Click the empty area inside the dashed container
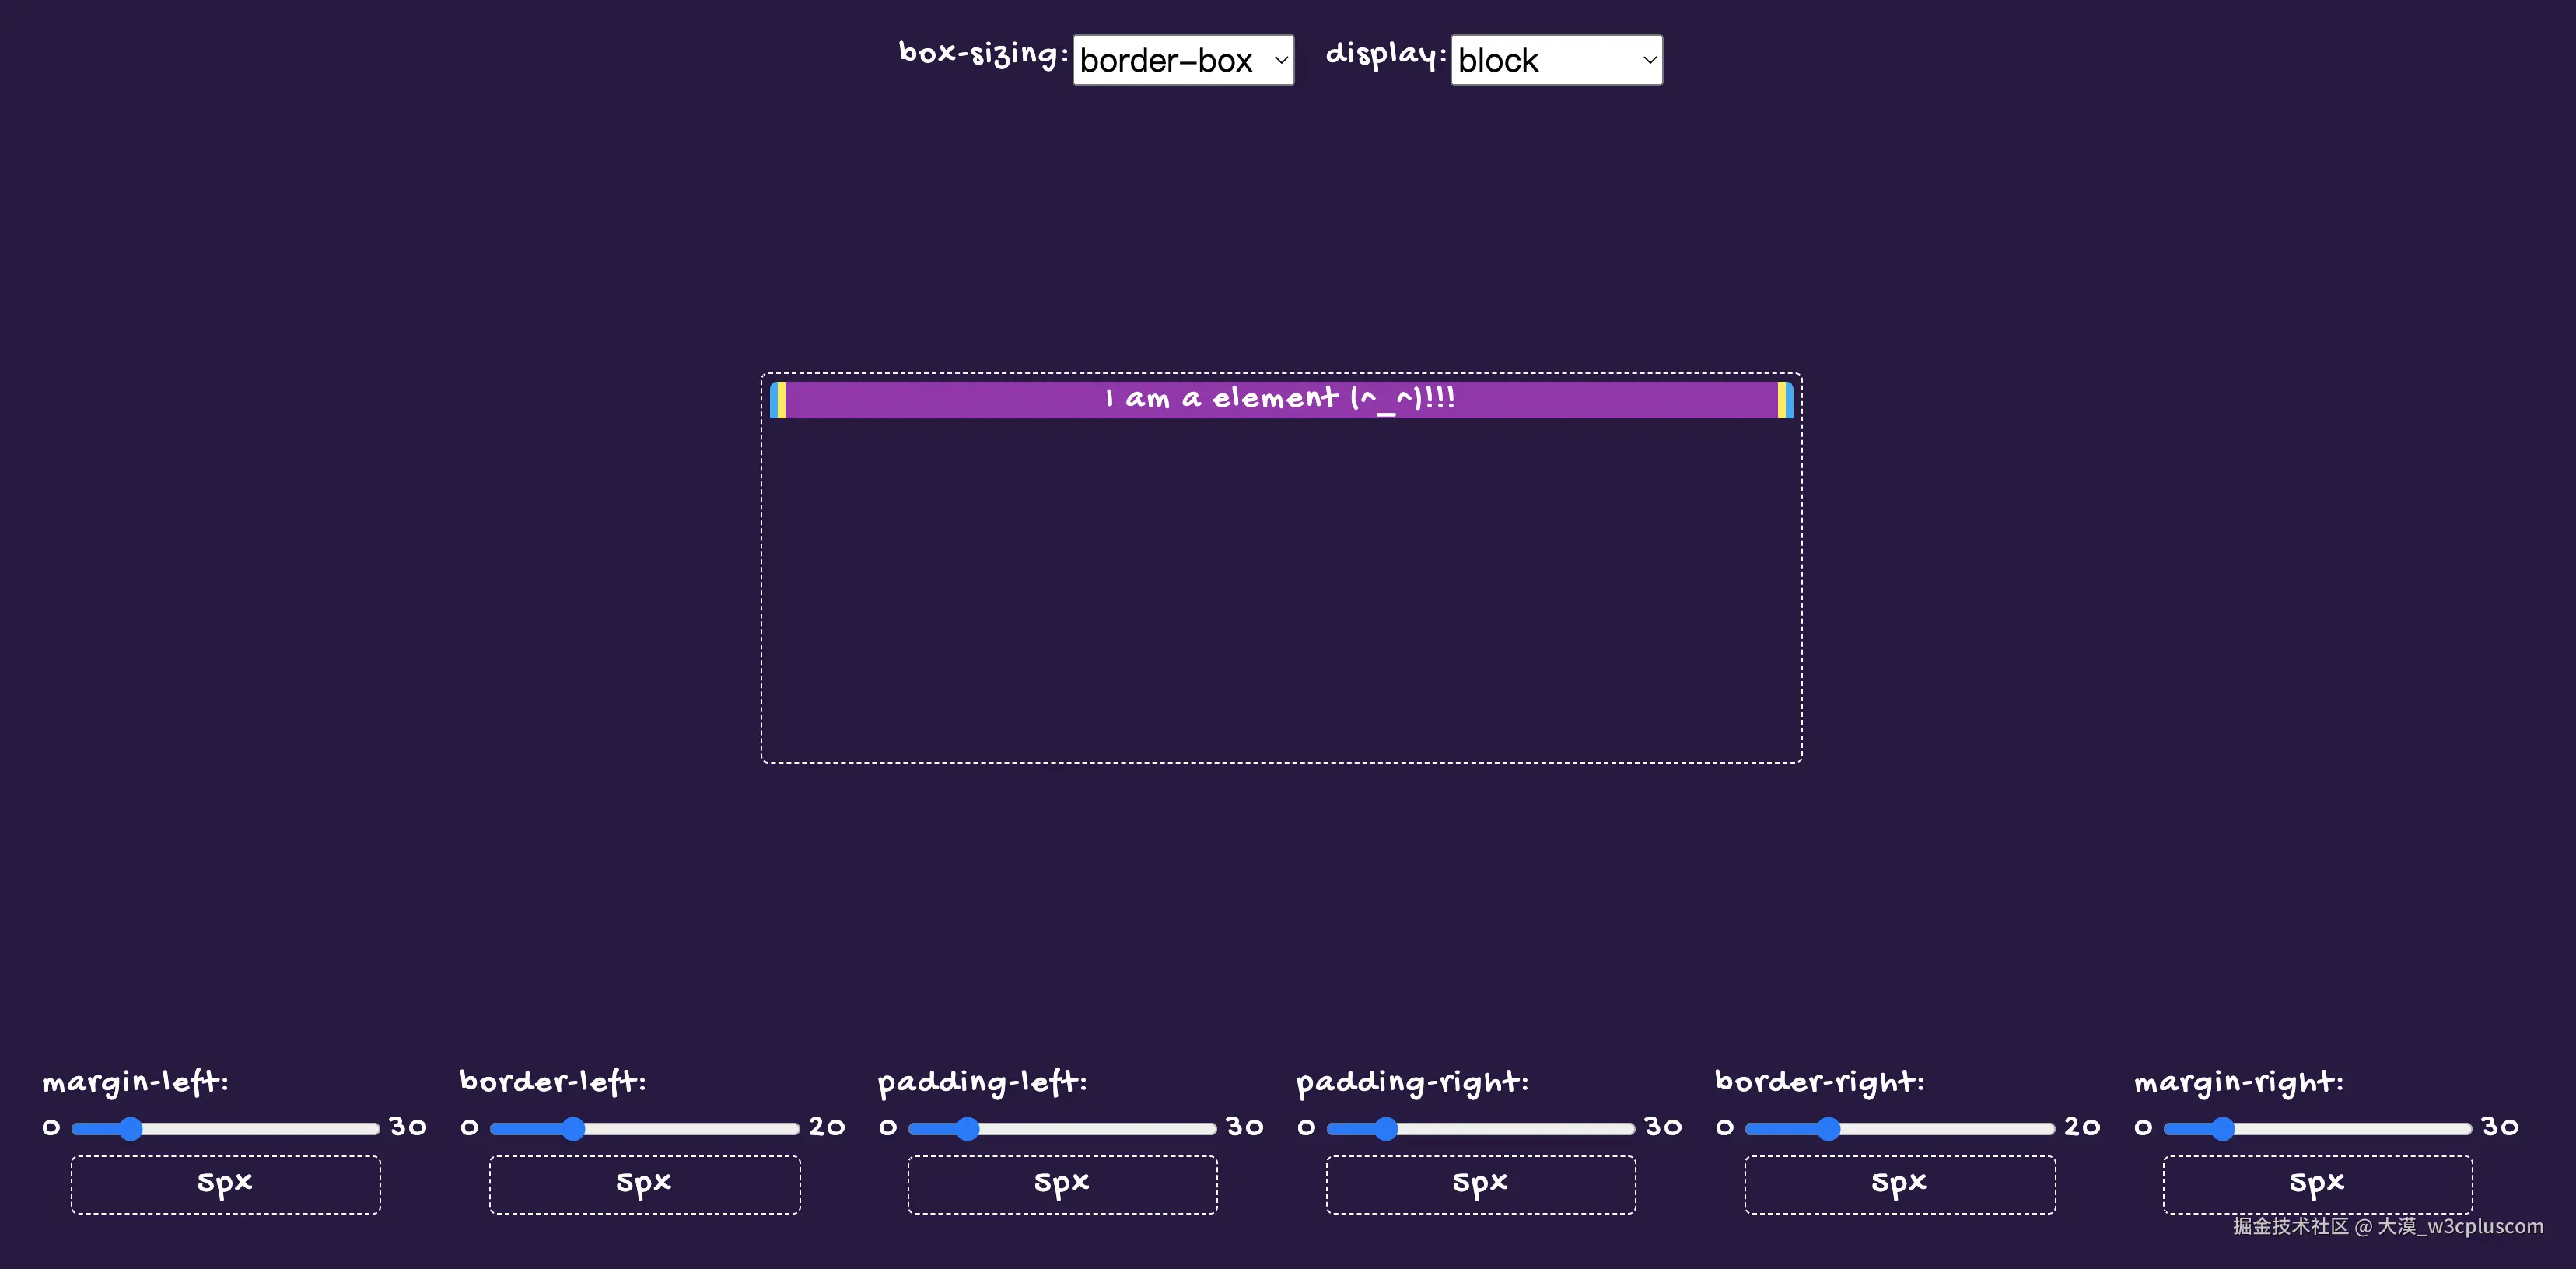This screenshot has width=2576, height=1269. point(1280,590)
